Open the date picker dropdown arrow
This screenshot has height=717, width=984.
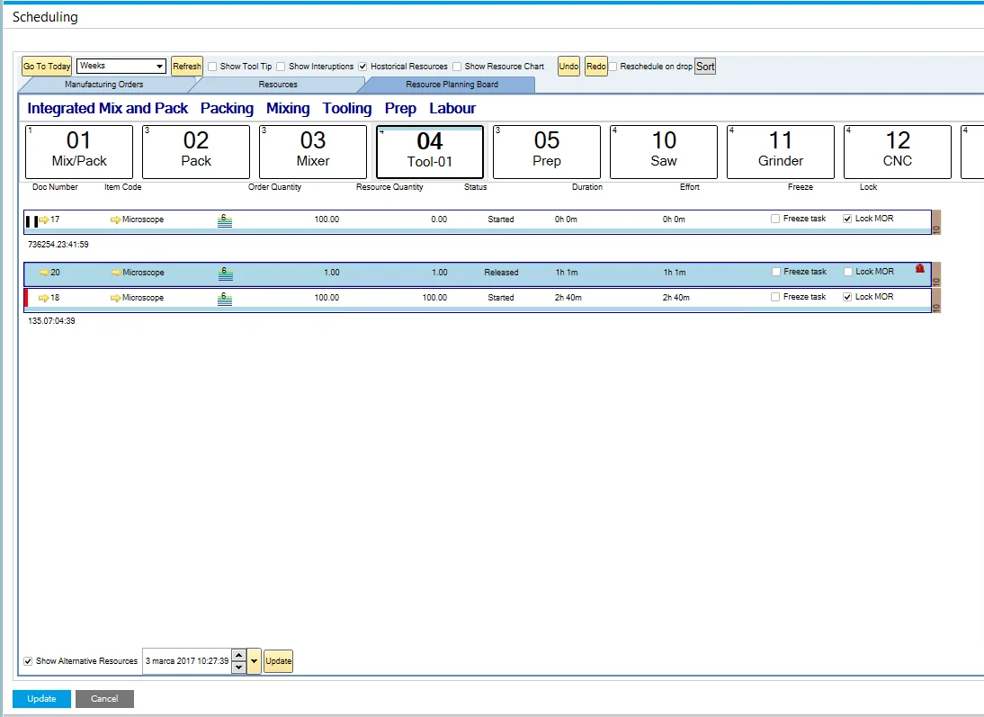[x=255, y=661]
